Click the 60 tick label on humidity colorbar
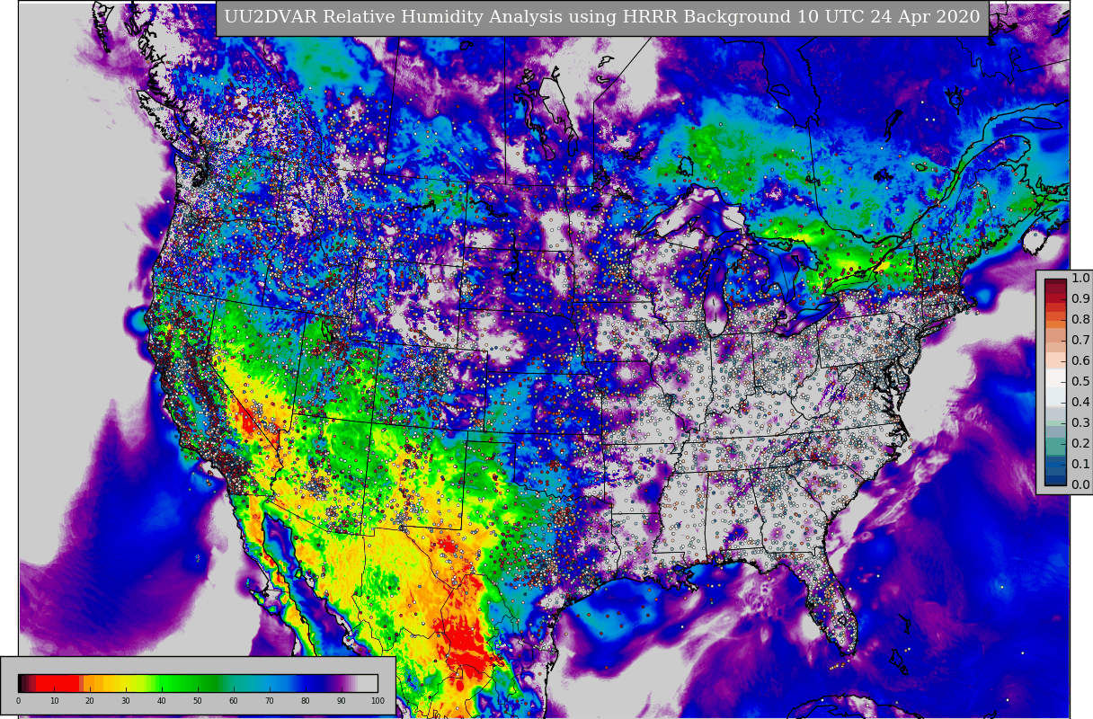 tap(234, 701)
